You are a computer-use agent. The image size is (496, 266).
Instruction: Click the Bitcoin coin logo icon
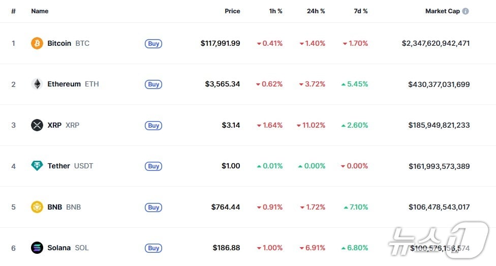(x=37, y=43)
